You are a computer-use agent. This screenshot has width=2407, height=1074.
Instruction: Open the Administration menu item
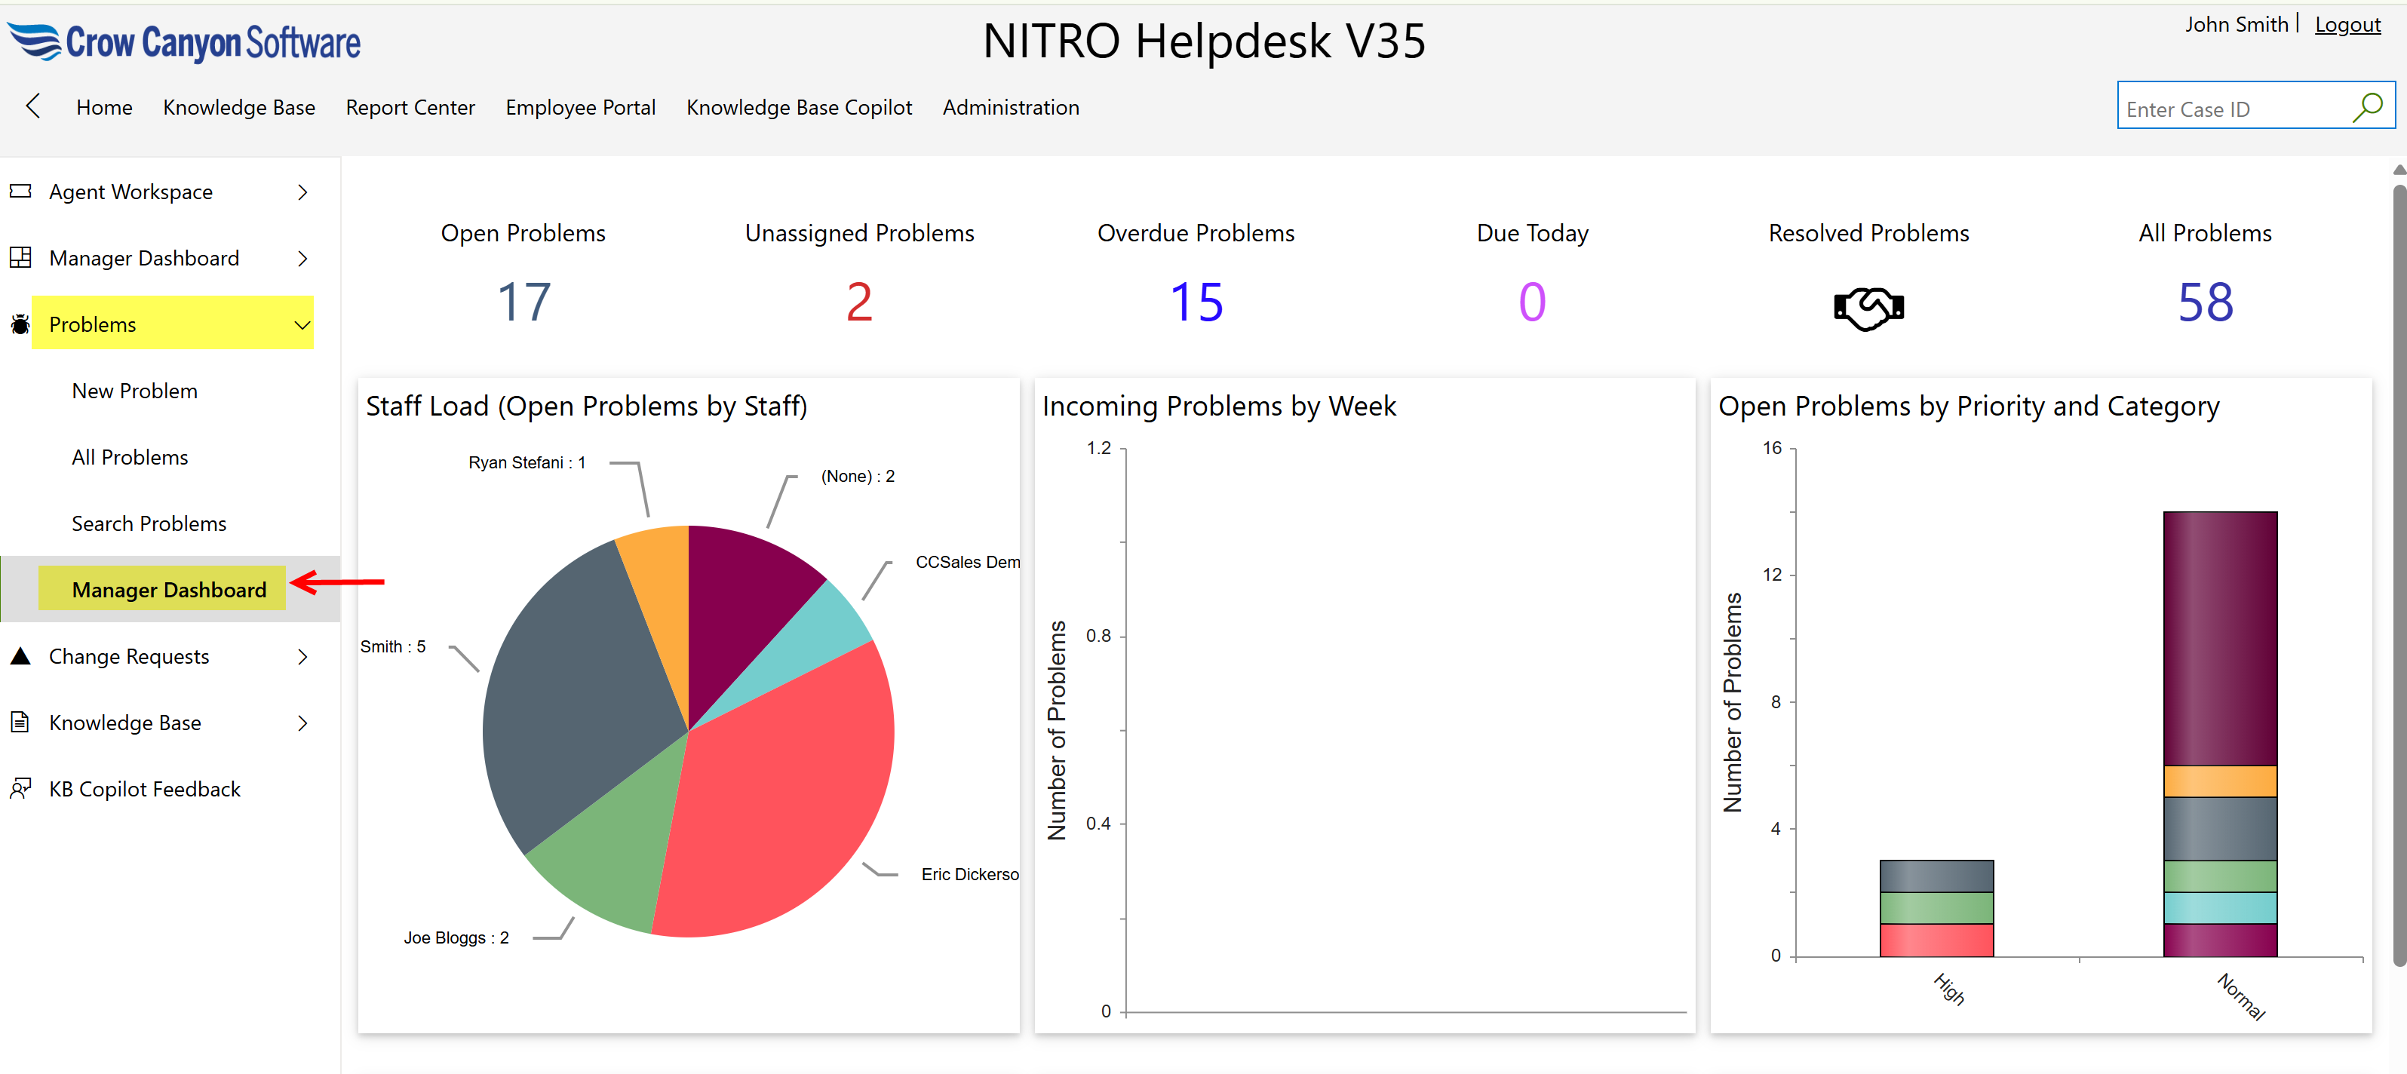1010,107
